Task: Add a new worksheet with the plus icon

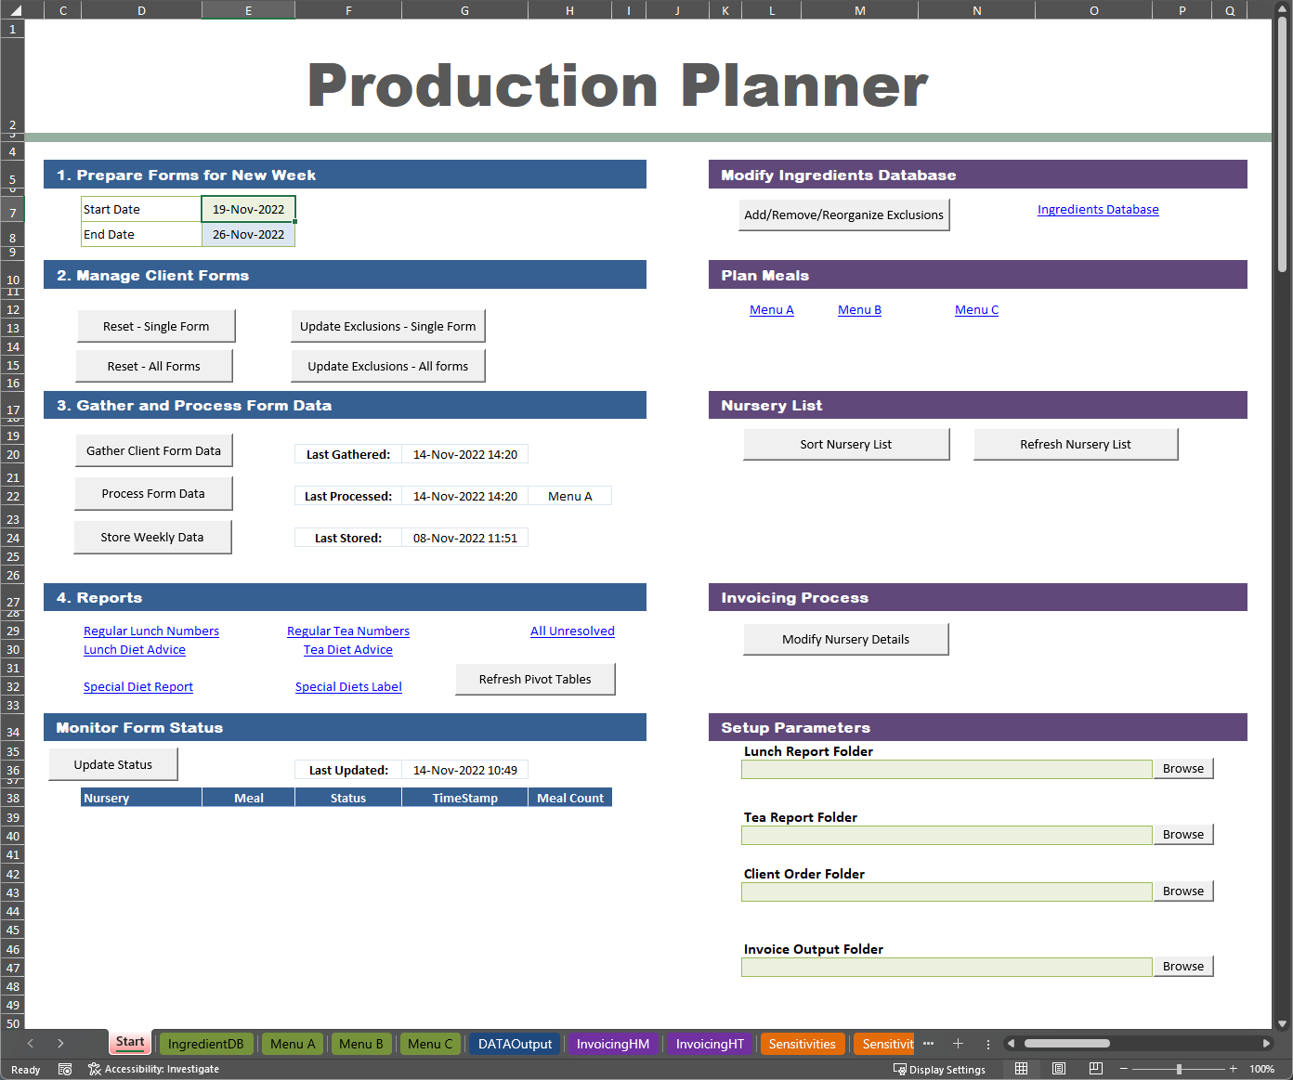Action: [958, 1044]
